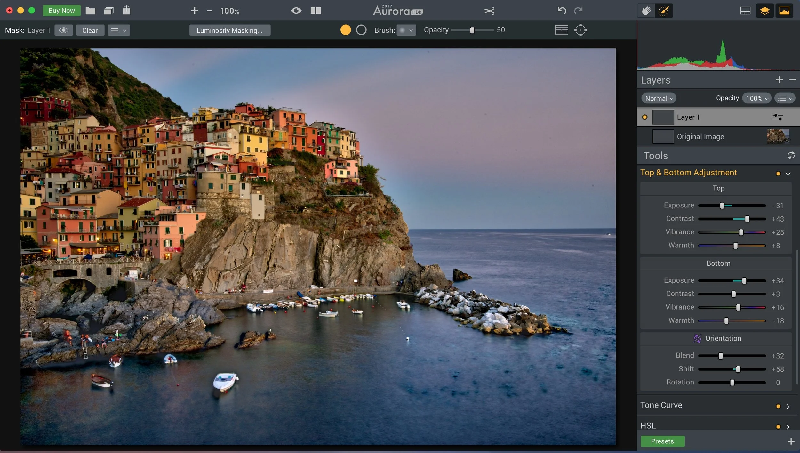
Task: Click the crop scissors tool icon
Action: click(x=489, y=11)
